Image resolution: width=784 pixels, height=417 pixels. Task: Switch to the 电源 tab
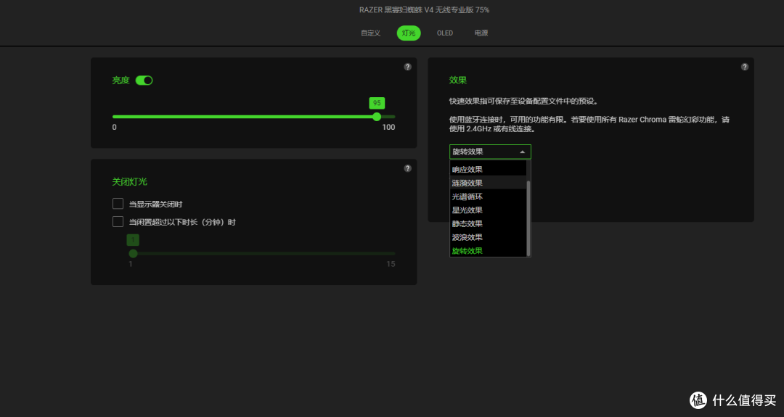pos(481,33)
